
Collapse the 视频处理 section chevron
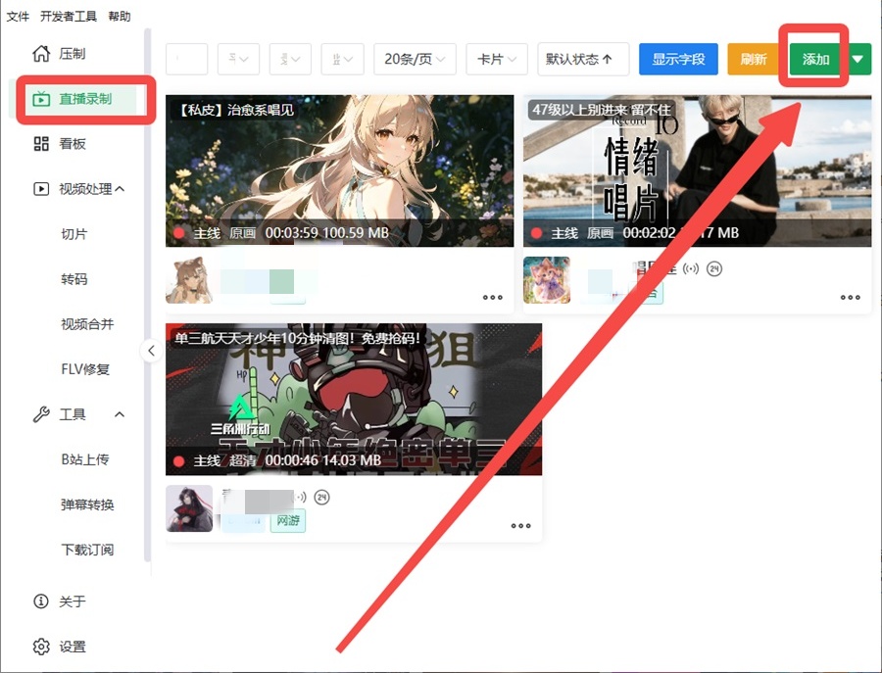tap(120, 189)
